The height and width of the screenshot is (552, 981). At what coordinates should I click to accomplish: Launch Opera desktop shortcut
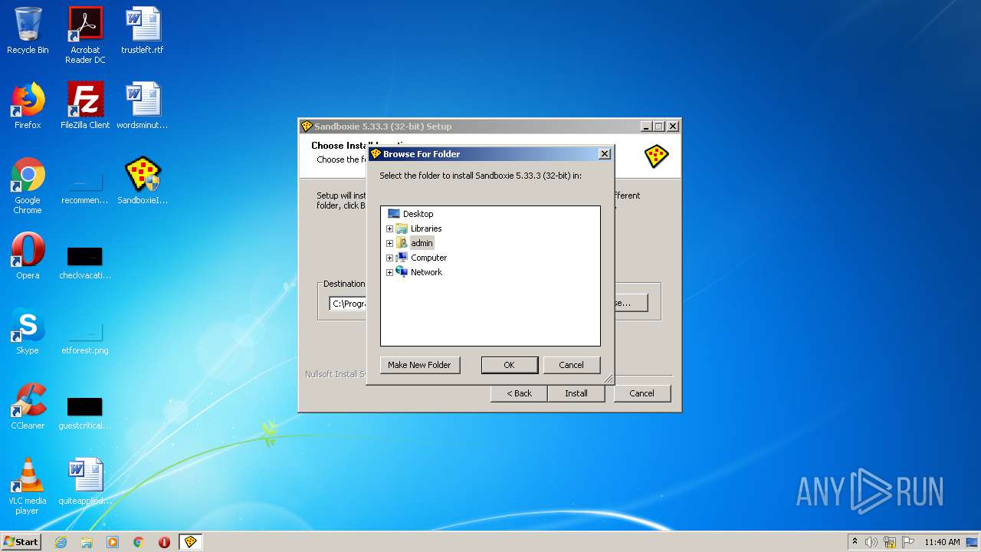pos(28,256)
